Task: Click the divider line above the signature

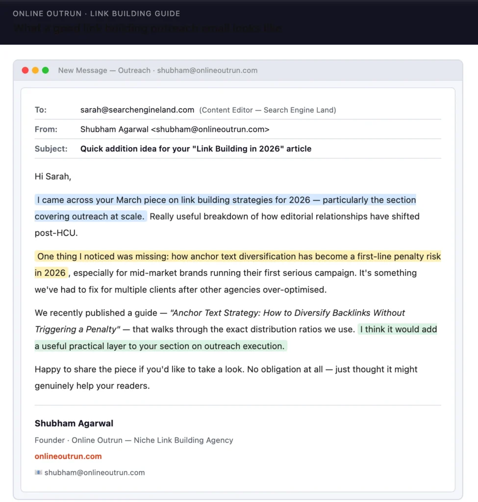Action: point(237,405)
